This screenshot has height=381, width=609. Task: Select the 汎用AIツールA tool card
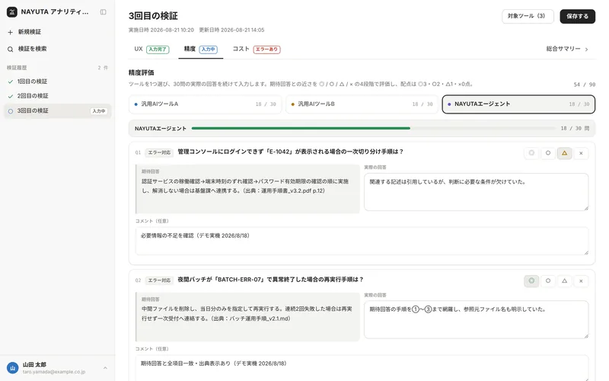[x=205, y=104]
